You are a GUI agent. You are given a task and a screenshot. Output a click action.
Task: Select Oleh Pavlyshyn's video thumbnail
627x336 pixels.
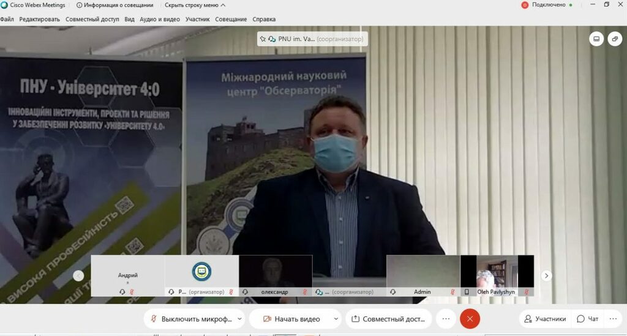coord(497,275)
